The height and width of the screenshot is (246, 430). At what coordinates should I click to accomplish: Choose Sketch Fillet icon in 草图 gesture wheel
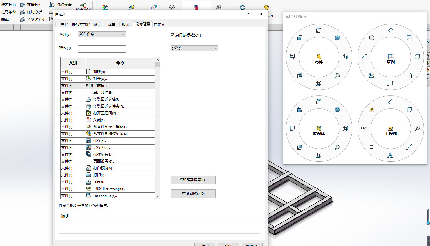pyautogui.click(x=409, y=75)
